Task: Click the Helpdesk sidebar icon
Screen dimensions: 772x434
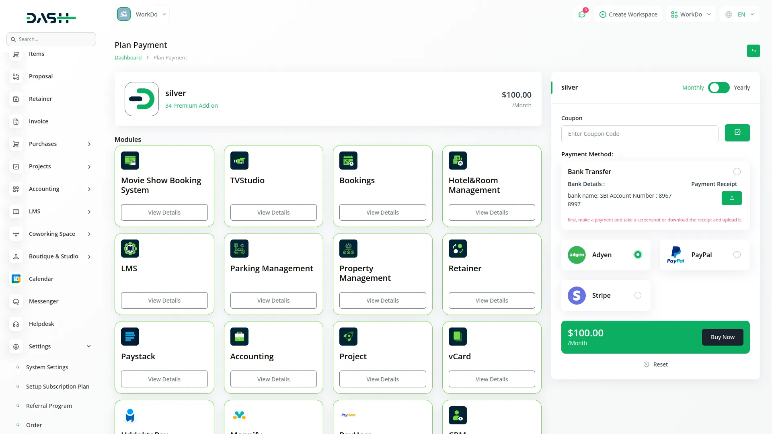Action: 16,324
